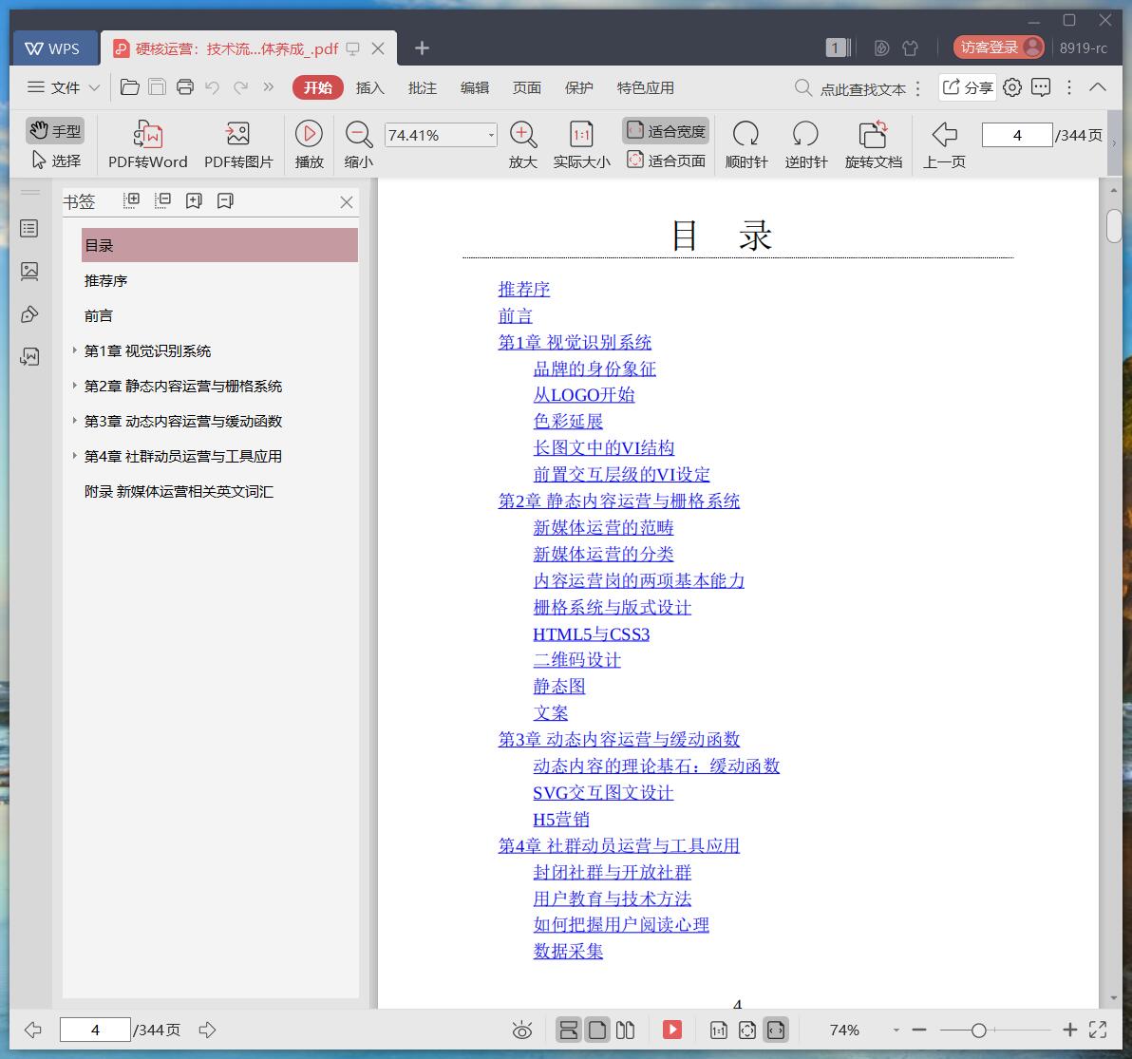Image resolution: width=1132 pixels, height=1059 pixels.
Task: Follow the H5营销 link
Action: coord(561,820)
